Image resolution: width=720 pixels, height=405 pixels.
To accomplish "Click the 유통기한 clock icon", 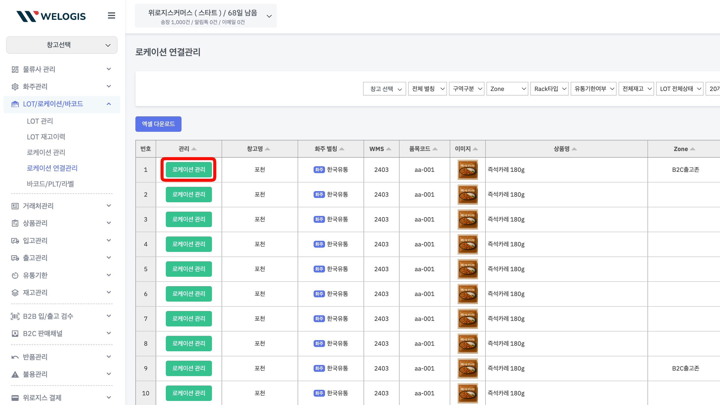I will 15,275.
